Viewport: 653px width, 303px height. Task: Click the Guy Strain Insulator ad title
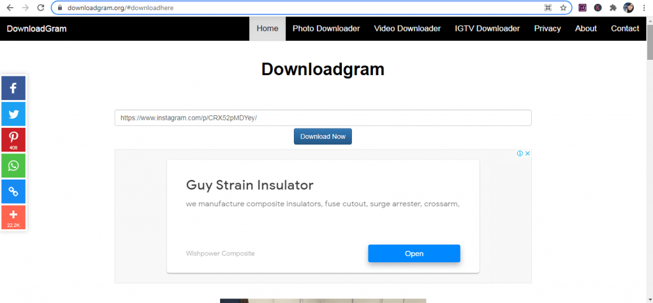[249, 185]
